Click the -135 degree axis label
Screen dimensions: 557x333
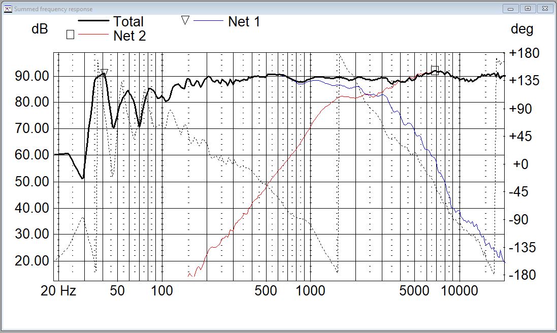[x=522, y=247]
